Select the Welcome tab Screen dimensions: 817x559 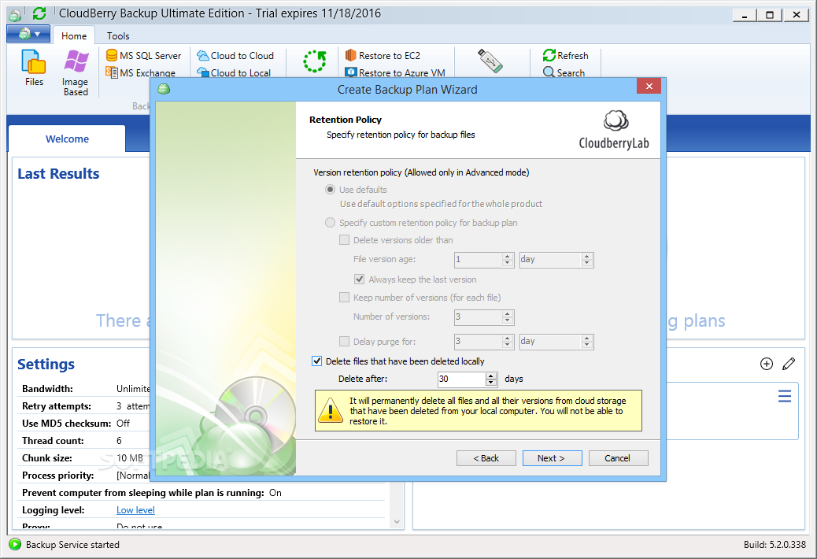click(67, 139)
